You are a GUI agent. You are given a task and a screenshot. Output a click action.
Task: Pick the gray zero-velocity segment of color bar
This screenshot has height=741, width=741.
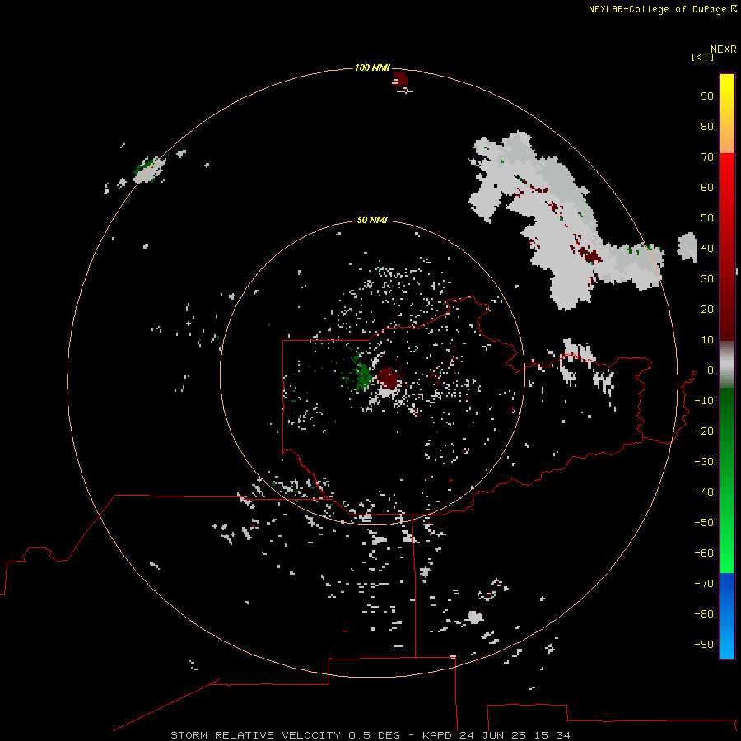pos(727,365)
